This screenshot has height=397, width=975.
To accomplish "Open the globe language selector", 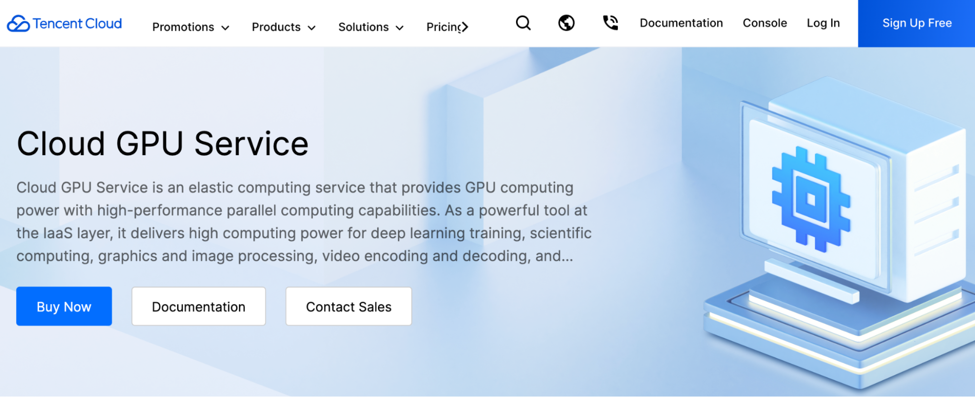I will pos(566,23).
